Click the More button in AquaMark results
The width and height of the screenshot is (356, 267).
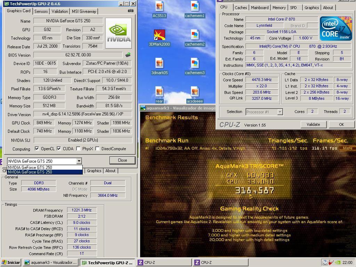[348, 148]
